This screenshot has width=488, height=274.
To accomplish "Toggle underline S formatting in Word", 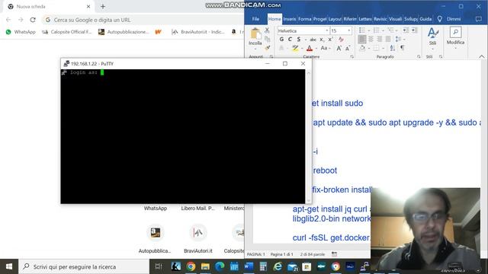I will (298, 39).
